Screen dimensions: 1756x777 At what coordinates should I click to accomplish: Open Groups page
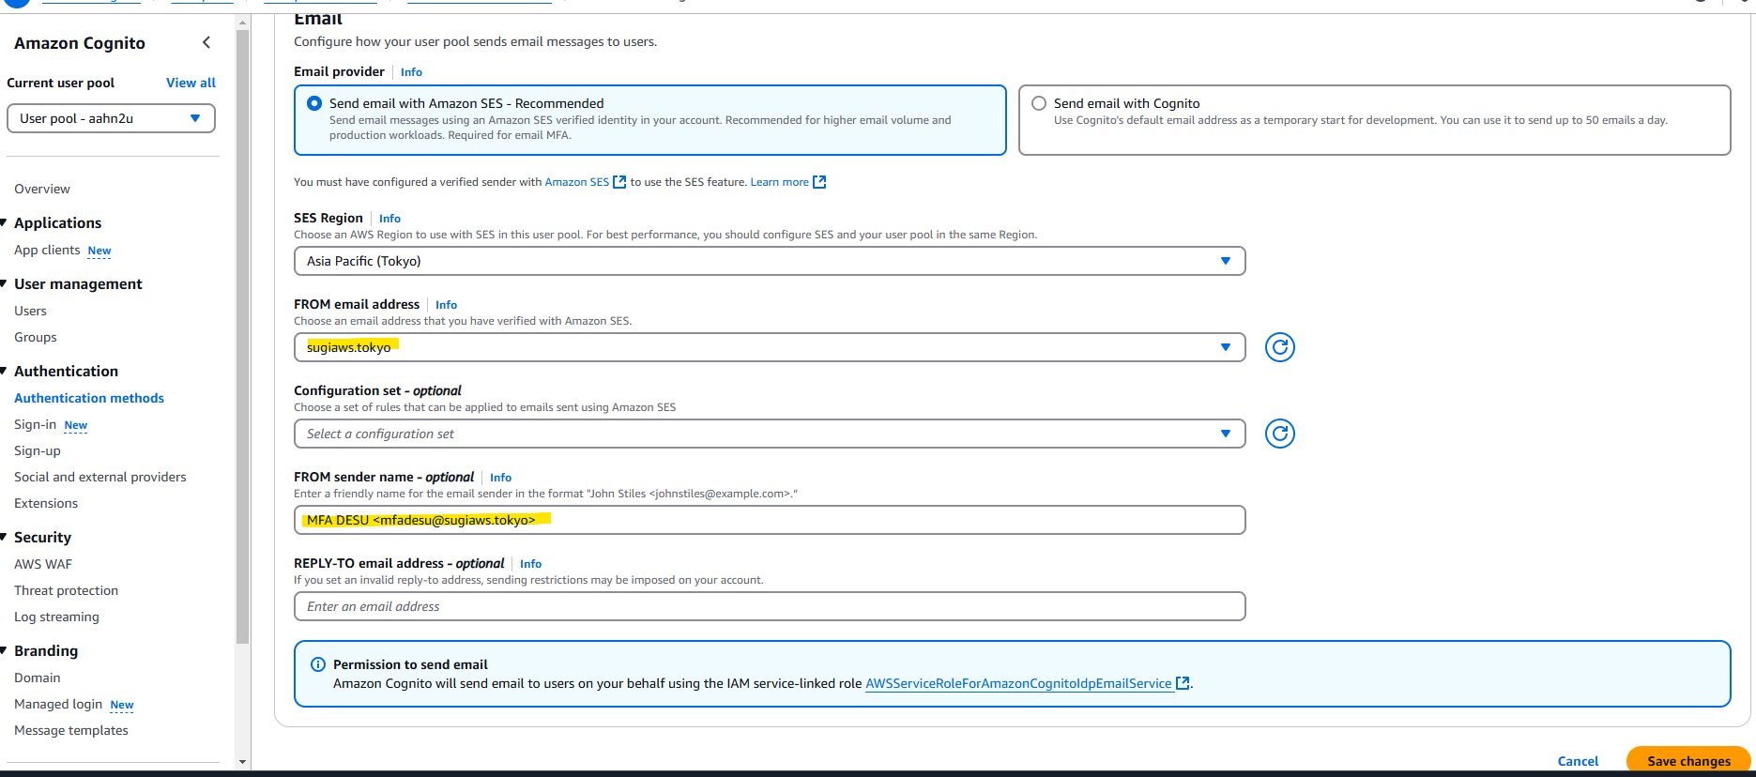36,337
